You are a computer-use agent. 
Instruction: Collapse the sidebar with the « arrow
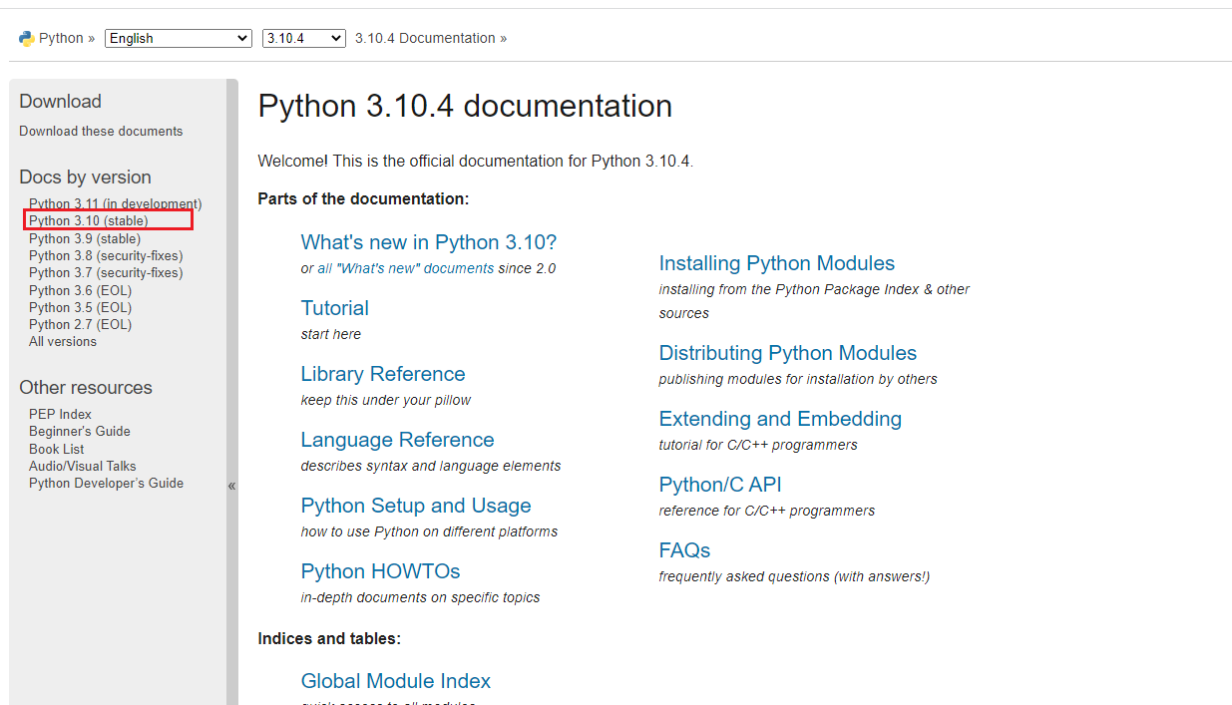pyautogui.click(x=231, y=486)
